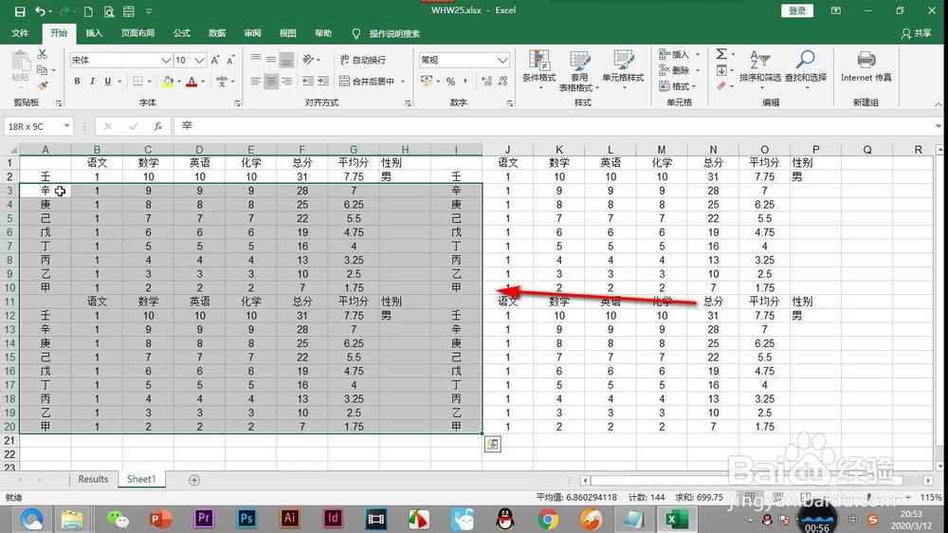The image size is (948, 533).
Task: Insert cells (插入)
Action: 675,54
